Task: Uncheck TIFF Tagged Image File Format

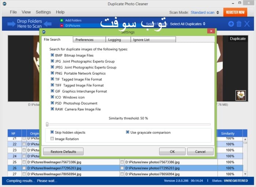Action: click(x=52, y=85)
